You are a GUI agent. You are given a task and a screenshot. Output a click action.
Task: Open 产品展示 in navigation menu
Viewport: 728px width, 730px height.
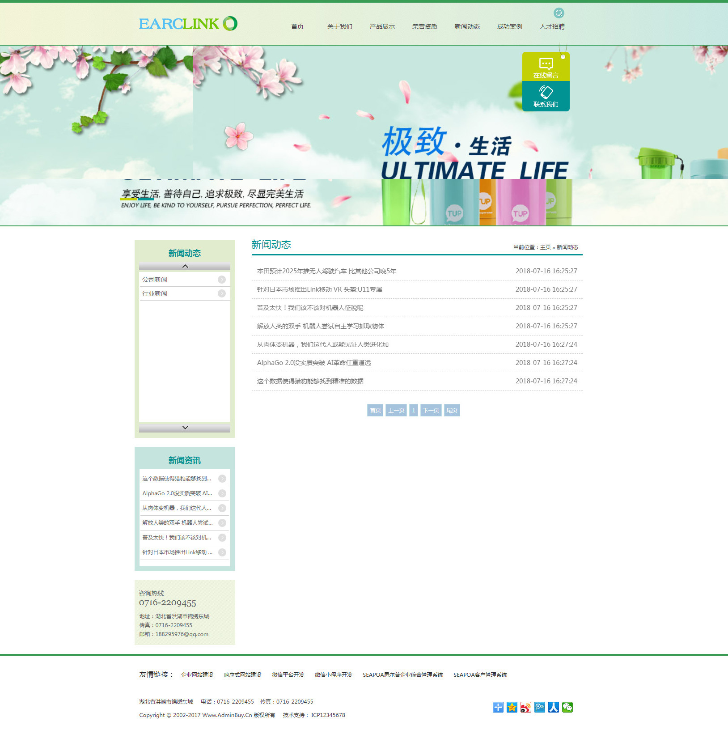tap(382, 27)
